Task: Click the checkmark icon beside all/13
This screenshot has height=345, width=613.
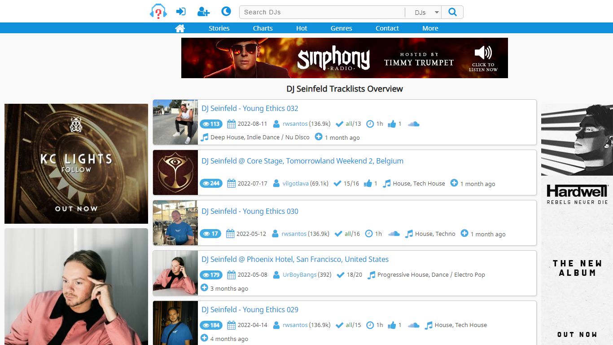Action: 339,124
